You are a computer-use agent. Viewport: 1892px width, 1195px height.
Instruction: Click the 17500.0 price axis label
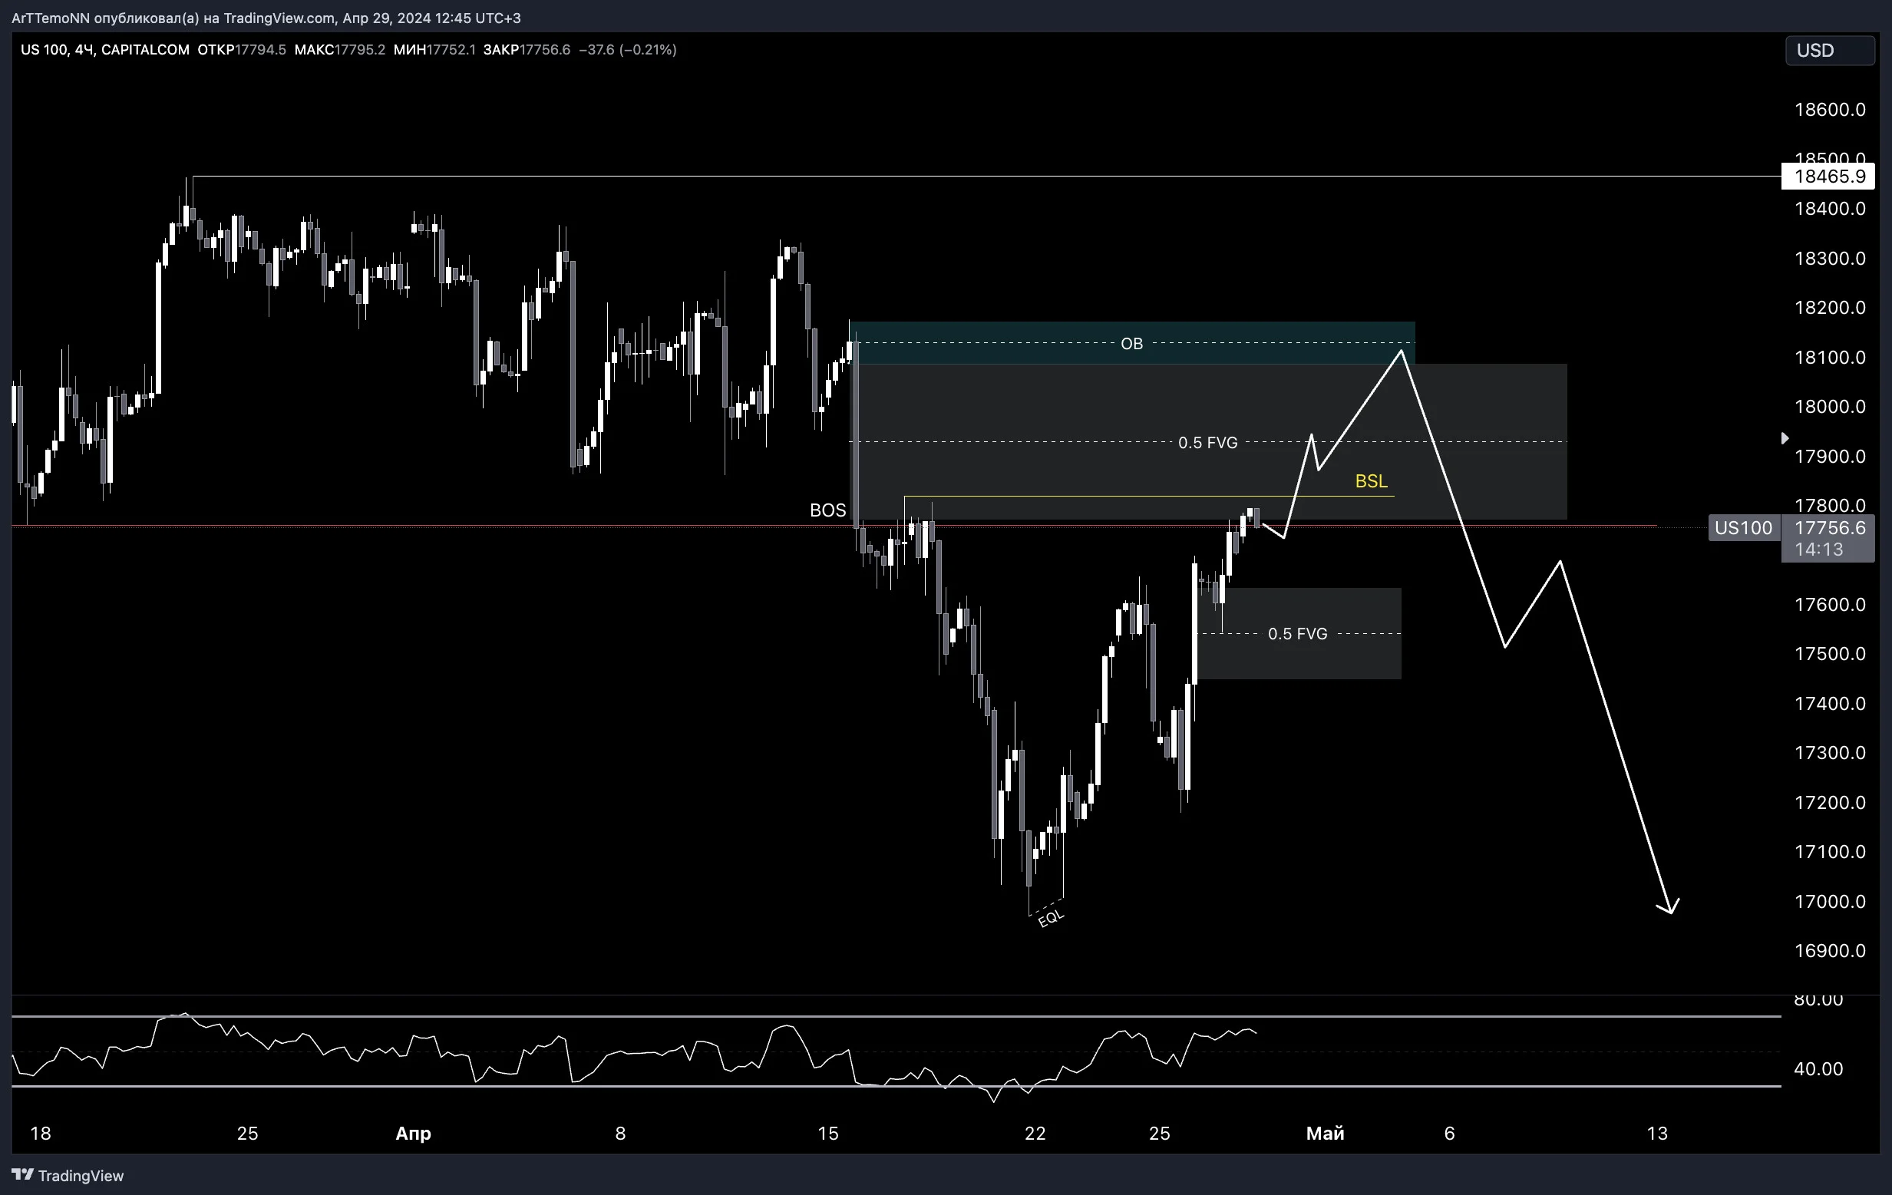point(1830,654)
